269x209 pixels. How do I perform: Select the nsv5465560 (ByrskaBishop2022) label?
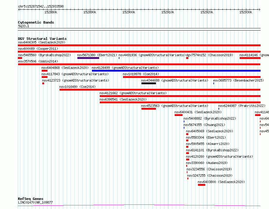44,55
